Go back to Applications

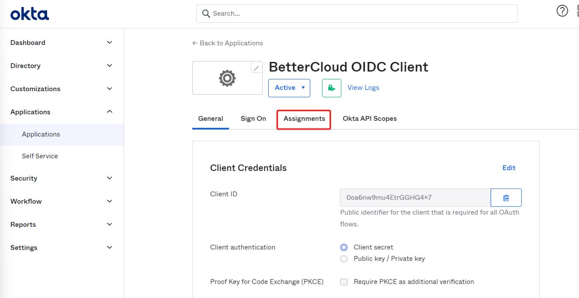(x=228, y=43)
